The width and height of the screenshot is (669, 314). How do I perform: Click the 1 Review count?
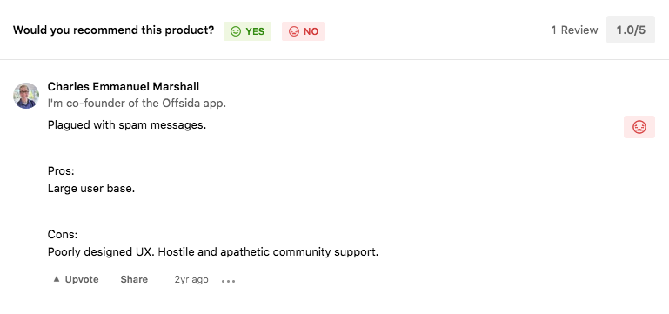pos(574,30)
